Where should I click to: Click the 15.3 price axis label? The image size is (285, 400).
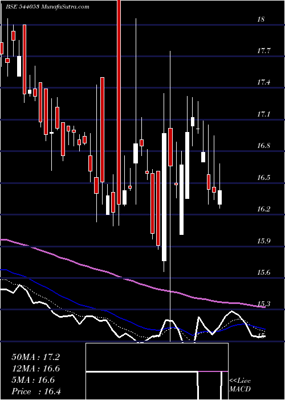pyautogui.click(x=263, y=304)
